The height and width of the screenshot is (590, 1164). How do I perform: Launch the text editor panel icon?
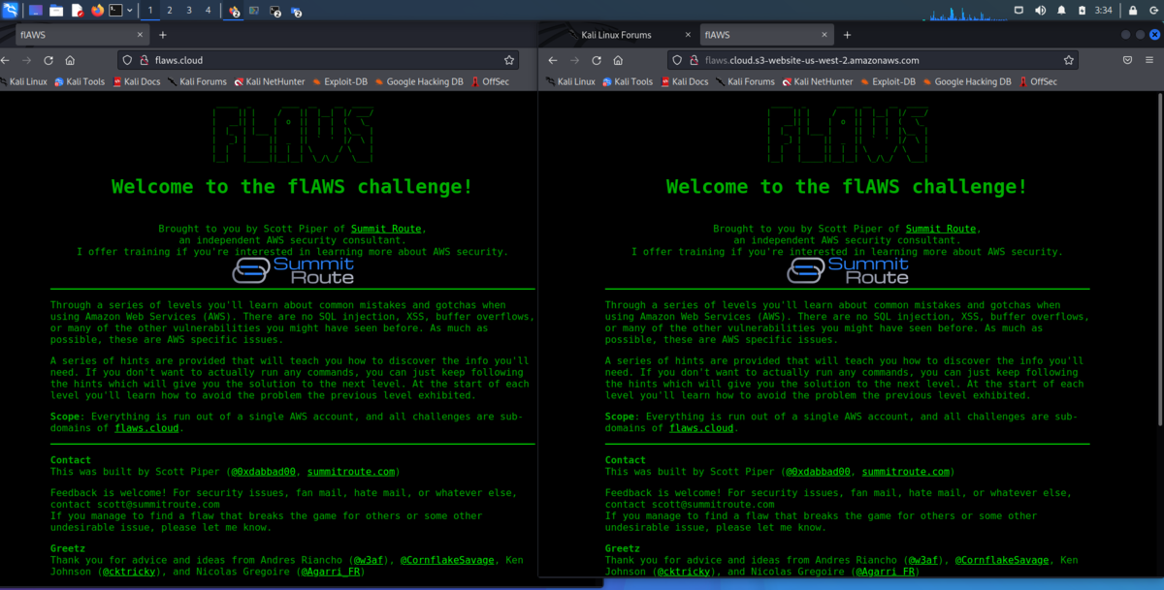pyautogui.click(x=77, y=11)
